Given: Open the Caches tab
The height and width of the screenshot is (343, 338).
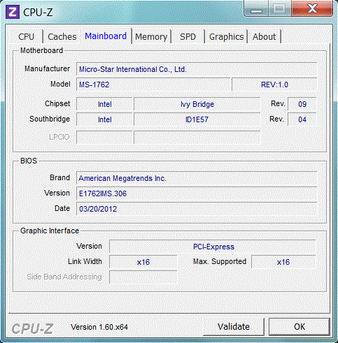Looking at the screenshot, I should tap(62, 37).
